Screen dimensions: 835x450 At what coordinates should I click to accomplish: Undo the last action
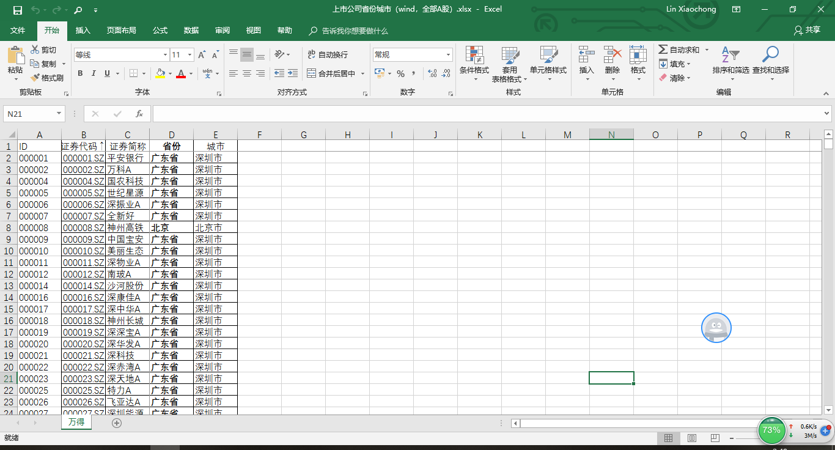pyautogui.click(x=35, y=10)
